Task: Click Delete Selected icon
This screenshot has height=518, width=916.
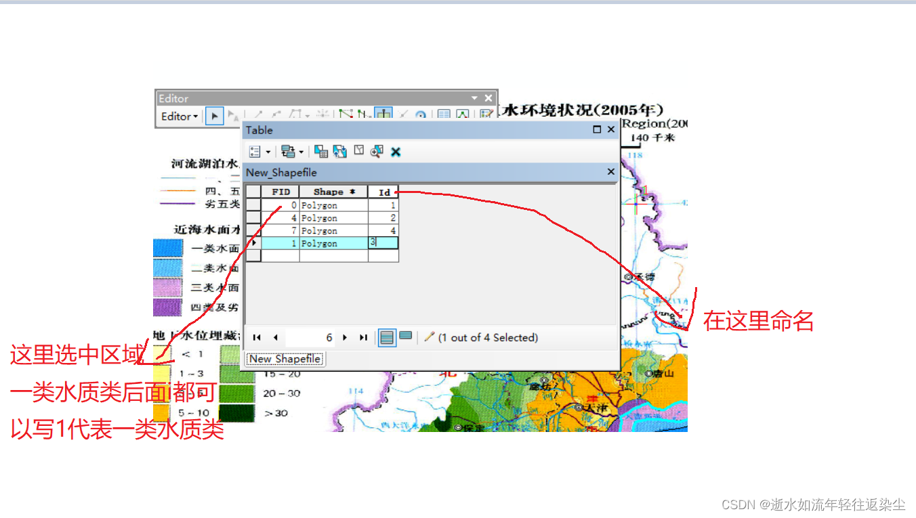Action: point(396,152)
